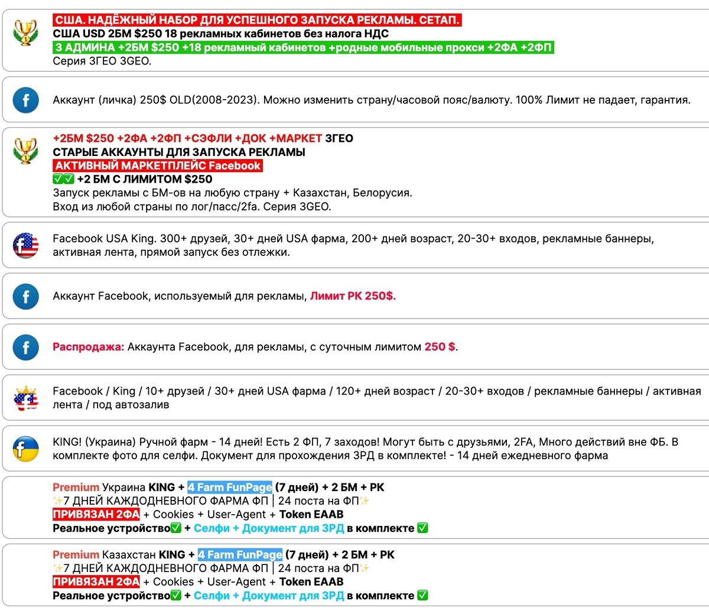The width and height of the screenshot is (709, 614).
Task: Open the 'АКТИВНЫЙ МАРКЕТПЛЕЙС Facebook' highlighted line
Action: (x=158, y=165)
